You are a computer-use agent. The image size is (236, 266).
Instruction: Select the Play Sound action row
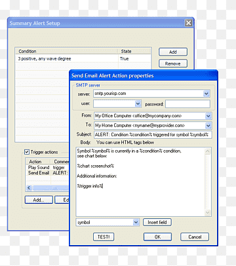click(47, 167)
